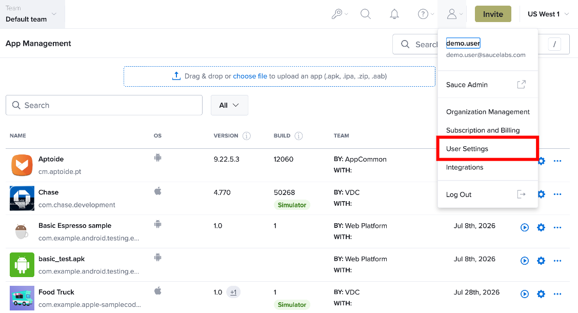Click the Aptoide app icon thumbnail
Screen dimensions: 578x313
22,165
